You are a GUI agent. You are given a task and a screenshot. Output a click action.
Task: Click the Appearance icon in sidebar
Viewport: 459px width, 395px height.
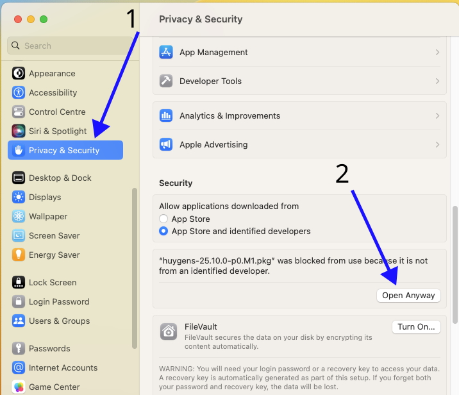[x=19, y=73]
